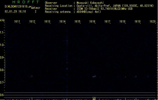158x100 pixels.
Task: Click the HROFFT title text
Action: tap(26, 2)
